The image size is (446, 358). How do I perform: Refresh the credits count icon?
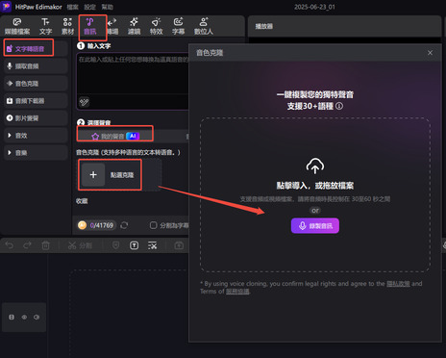(124, 225)
